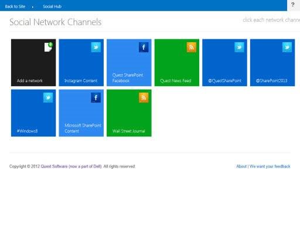Click We want your feedback link
Viewport: 300px width, 225px height.
[x=270, y=166]
